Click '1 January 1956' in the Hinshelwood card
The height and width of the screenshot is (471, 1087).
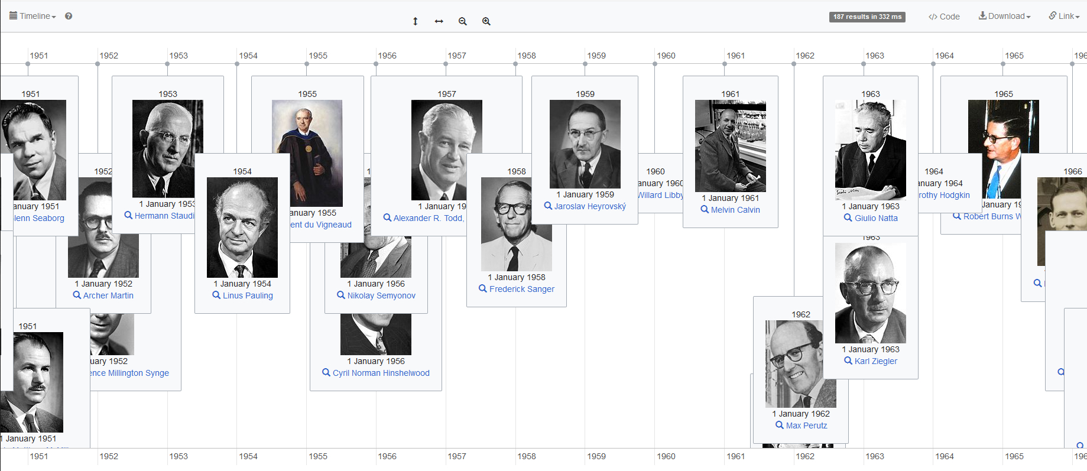click(x=376, y=361)
